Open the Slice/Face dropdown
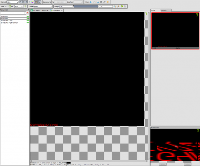The image size is (200, 166). click(x=78, y=2)
